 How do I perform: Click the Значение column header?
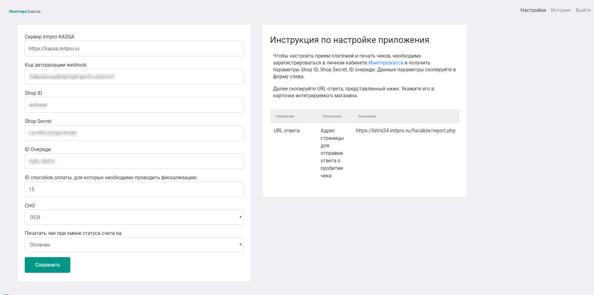pos(367,116)
